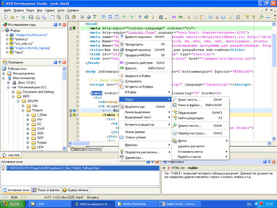Screen dimensions: 277x208
Task: Click the New file toolbar icon
Action: pyautogui.click(x=5, y=17)
